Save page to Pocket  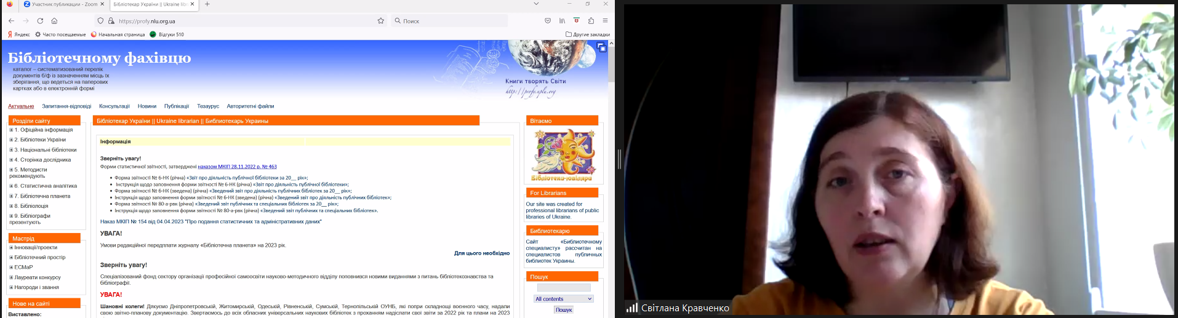tap(548, 21)
